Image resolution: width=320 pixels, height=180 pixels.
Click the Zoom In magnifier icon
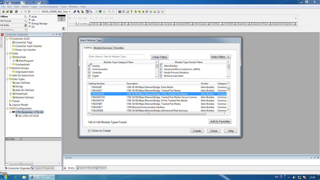tap(109, 12)
